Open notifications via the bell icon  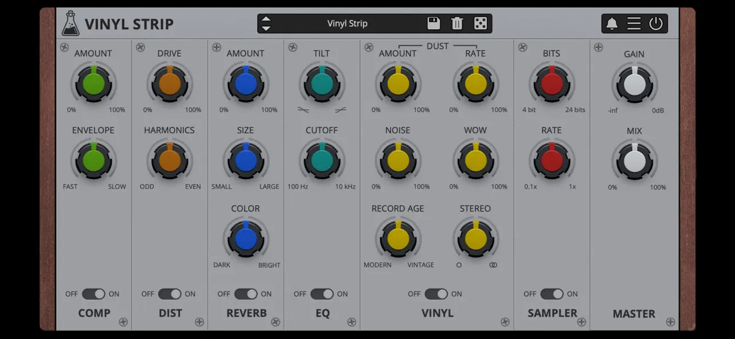click(x=611, y=23)
